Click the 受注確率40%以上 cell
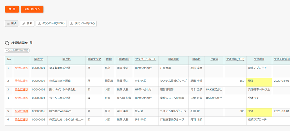290x131 pixels. [x=259, y=91]
